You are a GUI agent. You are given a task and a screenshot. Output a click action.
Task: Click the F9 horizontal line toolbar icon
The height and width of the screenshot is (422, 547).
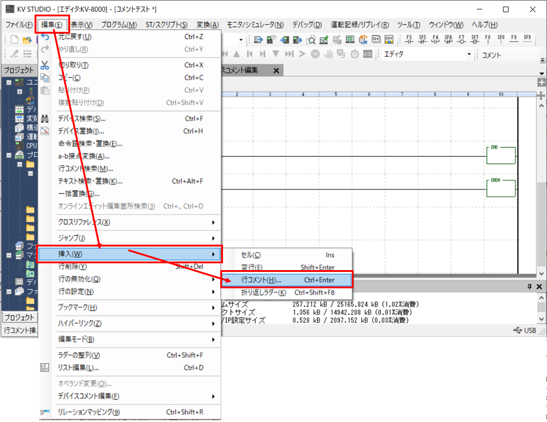(x=514, y=39)
